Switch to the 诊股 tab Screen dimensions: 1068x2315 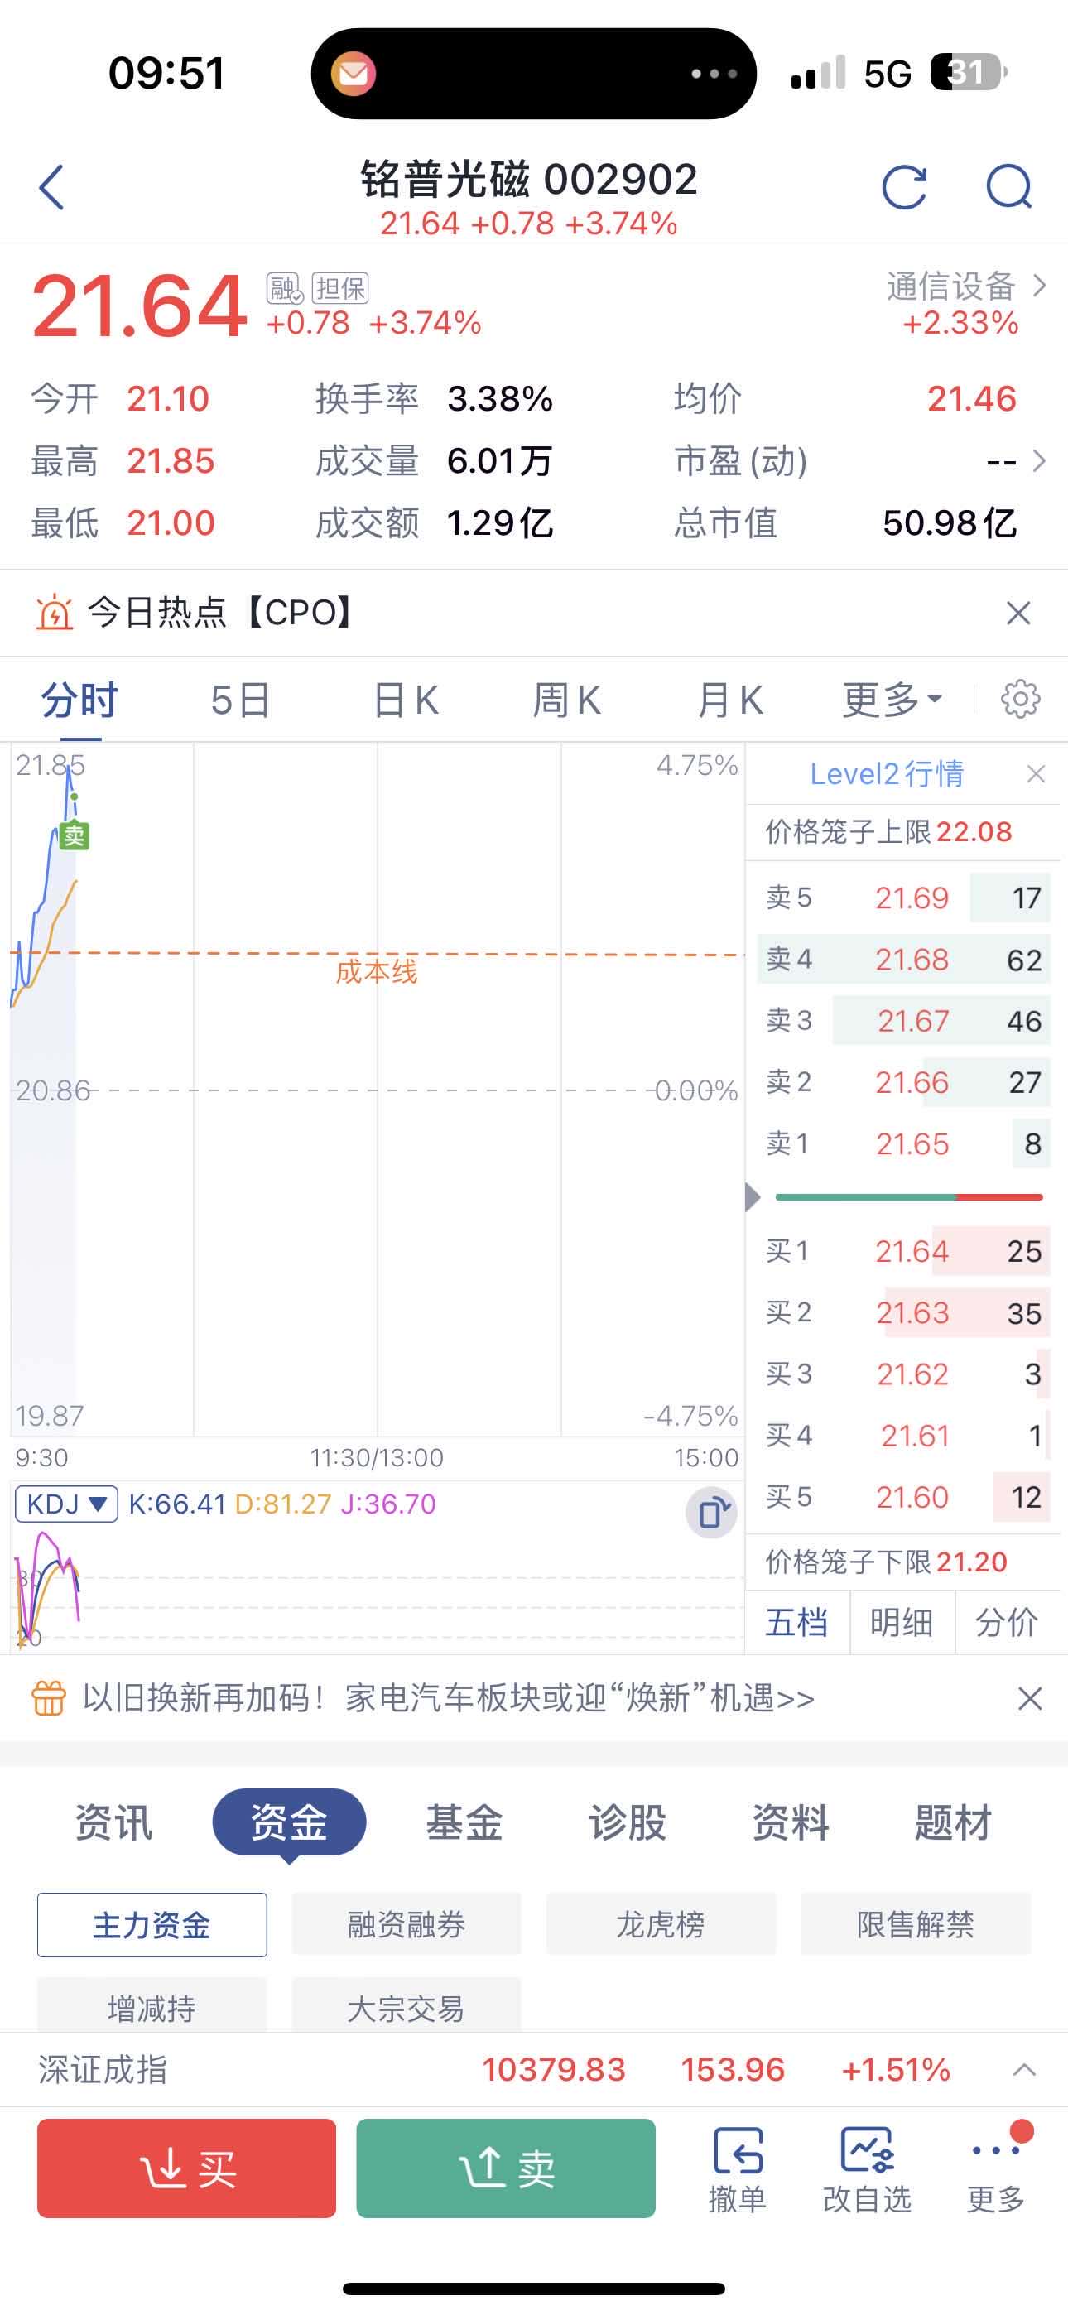pos(628,1822)
